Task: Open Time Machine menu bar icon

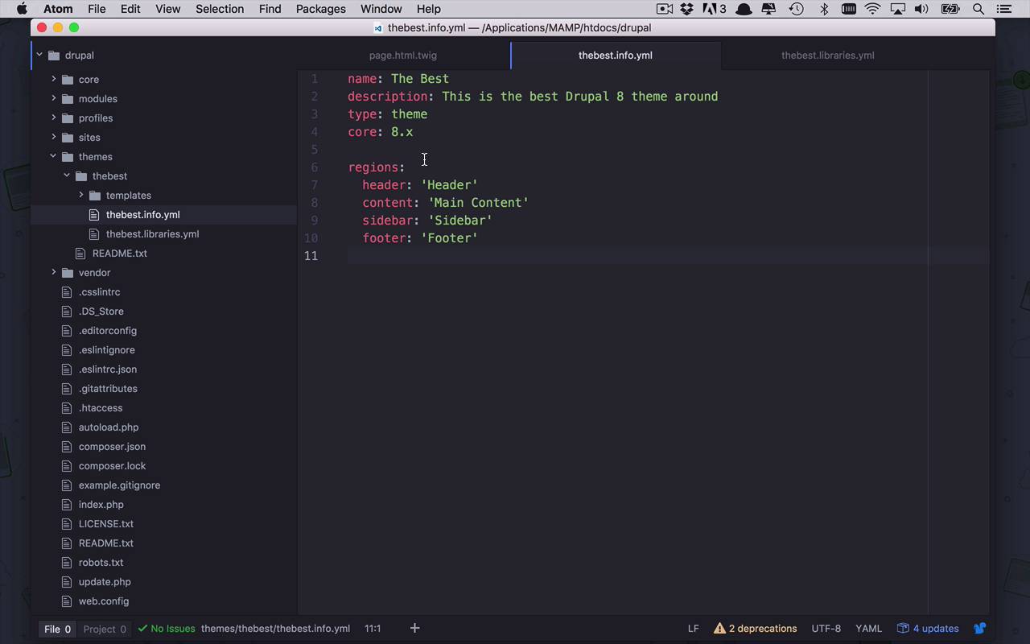Action: 796,9
